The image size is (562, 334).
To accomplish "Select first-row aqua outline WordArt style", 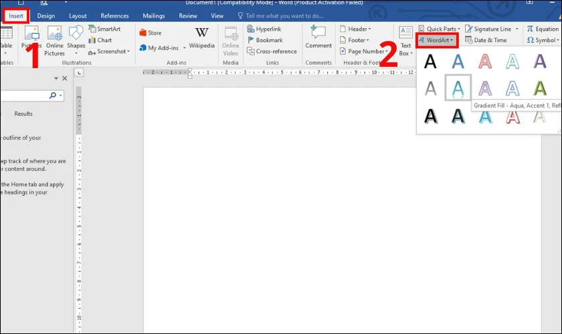I will 512,61.
